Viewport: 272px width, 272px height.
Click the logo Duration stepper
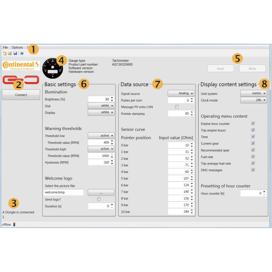point(112,206)
